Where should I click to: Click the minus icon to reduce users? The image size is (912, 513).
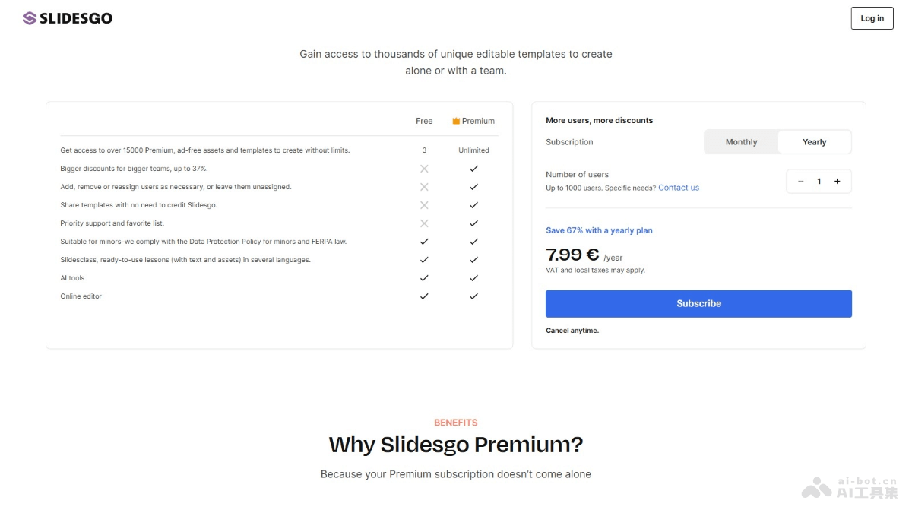[x=800, y=181]
